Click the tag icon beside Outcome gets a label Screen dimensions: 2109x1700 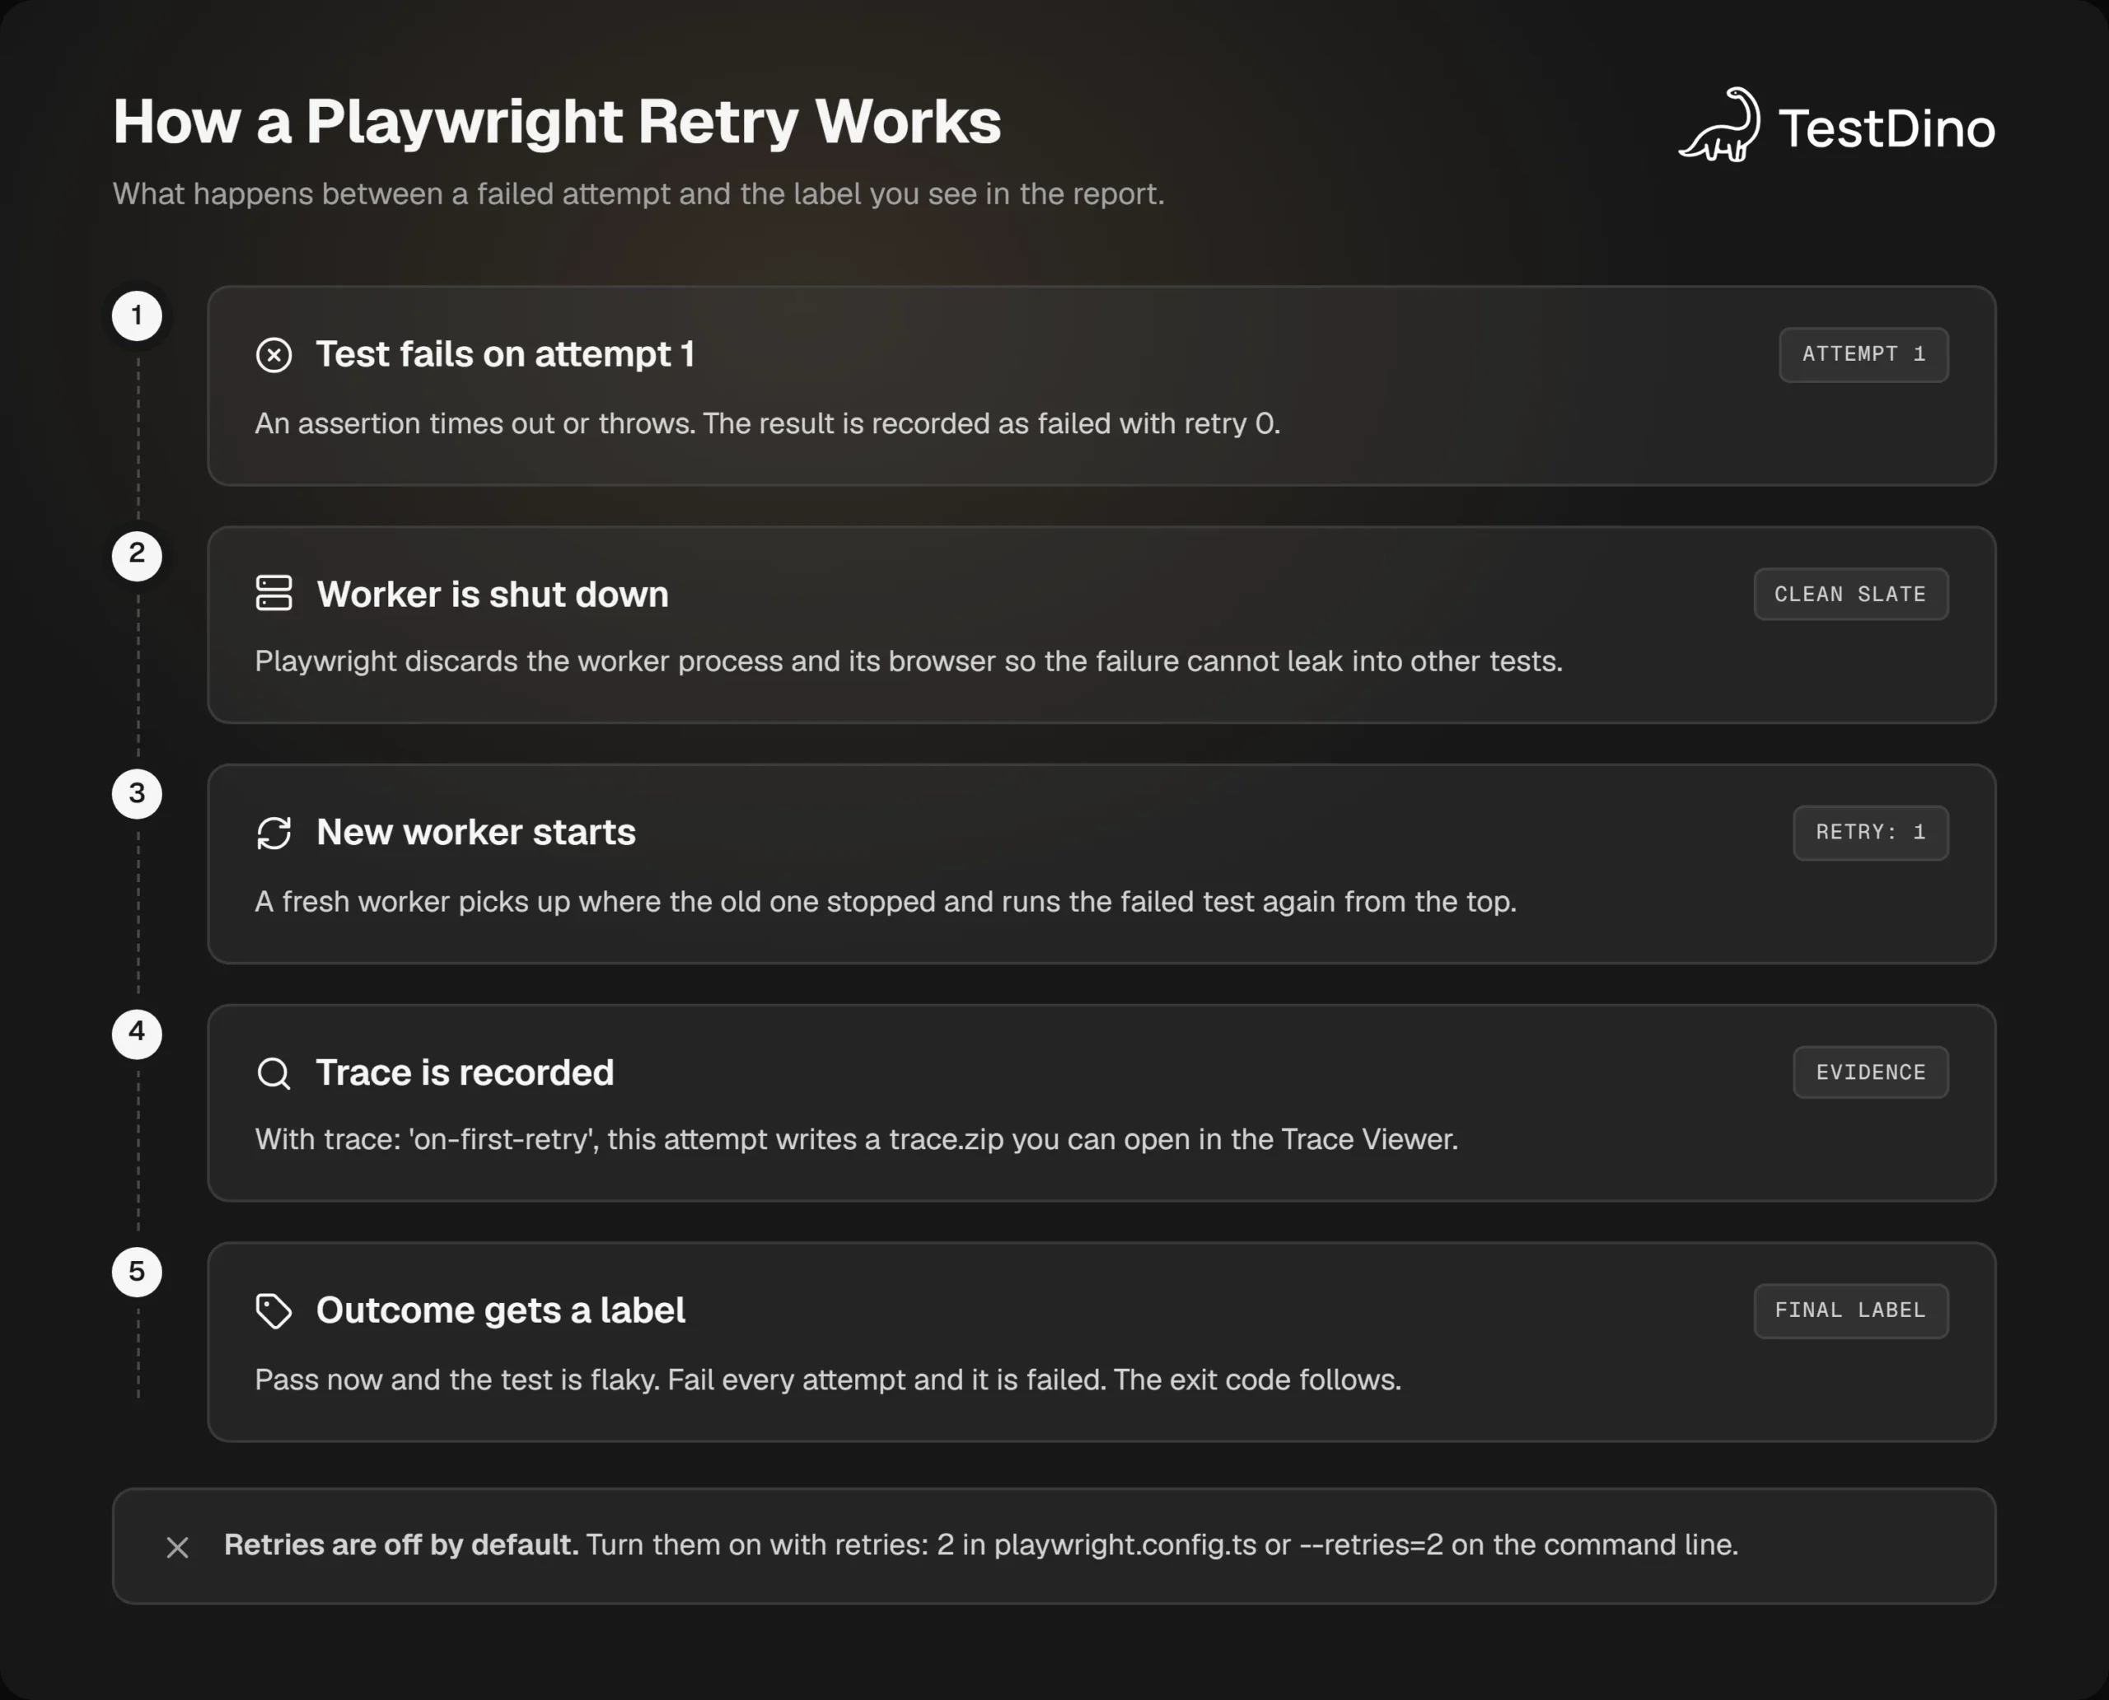pyautogui.click(x=274, y=1310)
